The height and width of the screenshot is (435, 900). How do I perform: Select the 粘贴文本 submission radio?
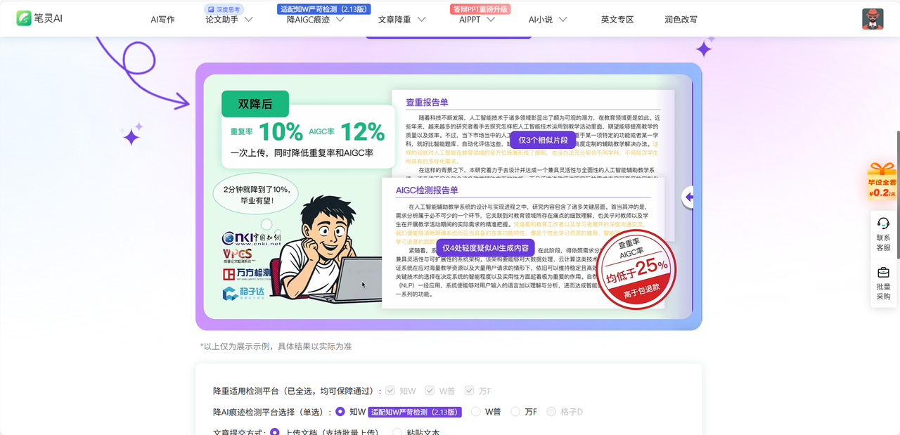pyautogui.click(x=397, y=431)
